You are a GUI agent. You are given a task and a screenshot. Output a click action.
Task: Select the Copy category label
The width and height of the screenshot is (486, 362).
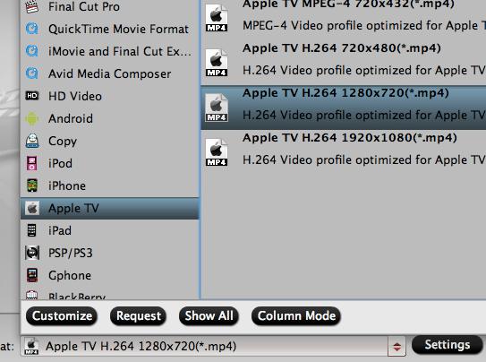(63, 142)
